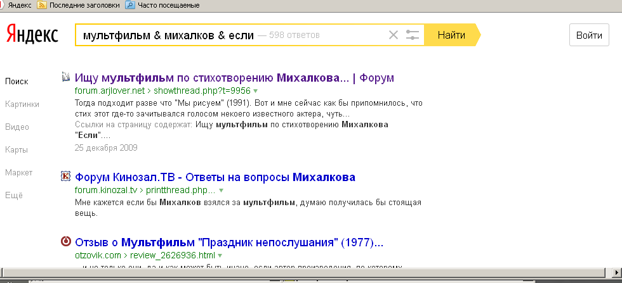Expand dropdown arrow after showthread.php?t=9956
Image resolution: width=622 pixels, height=283 pixels.
point(256,91)
